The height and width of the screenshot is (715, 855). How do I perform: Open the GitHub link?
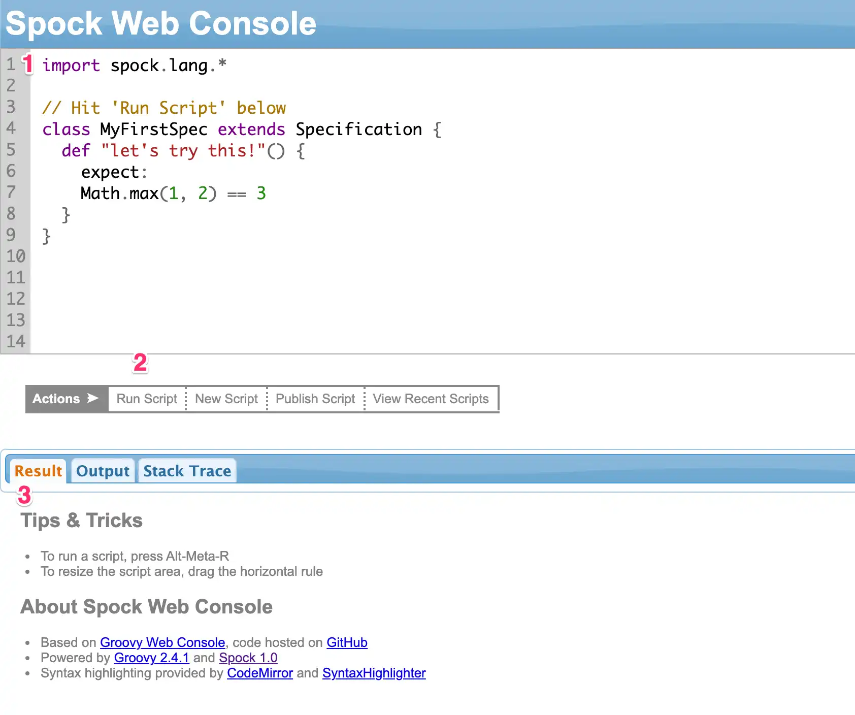347,642
